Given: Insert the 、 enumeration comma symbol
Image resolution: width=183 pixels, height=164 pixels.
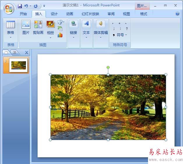Looking at the screenshot, I should 126,23.
